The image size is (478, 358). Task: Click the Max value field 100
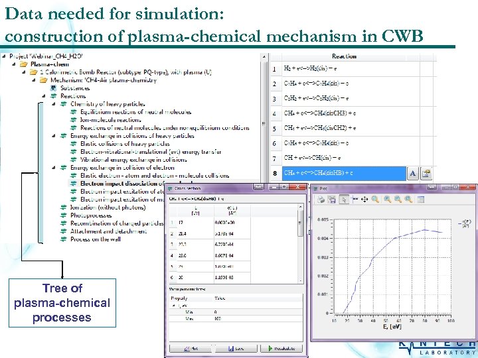coord(258,318)
